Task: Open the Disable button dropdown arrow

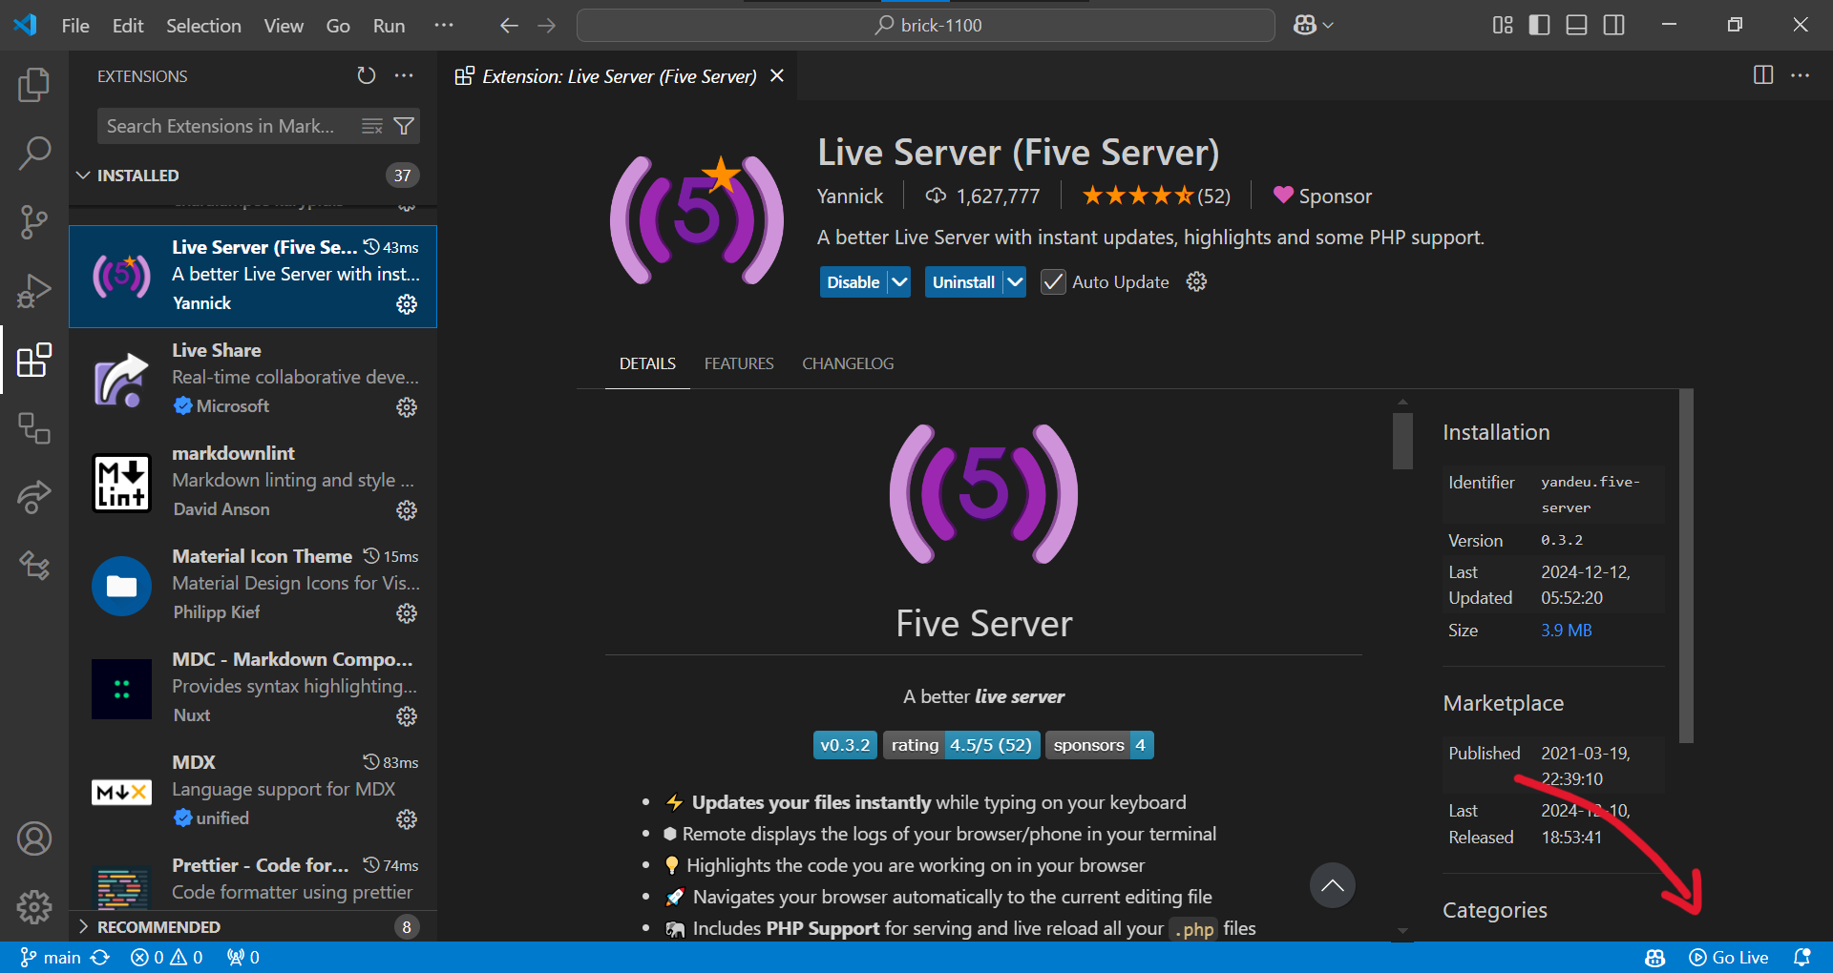Action: coord(899,282)
